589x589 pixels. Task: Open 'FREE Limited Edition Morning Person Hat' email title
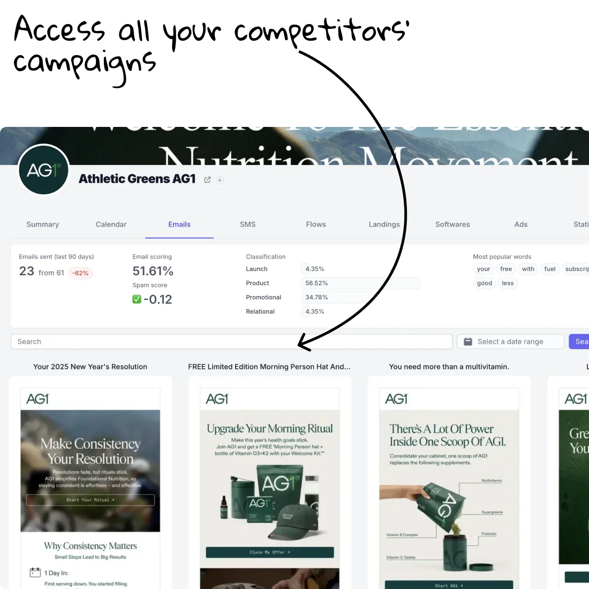[x=269, y=367]
